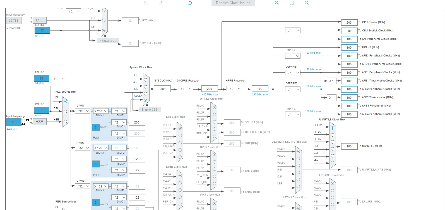Image resolution: width=445 pixels, height=210 pixels.
Task: Click the undo arrow icon
Action: pyautogui.click(x=146, y=3)
